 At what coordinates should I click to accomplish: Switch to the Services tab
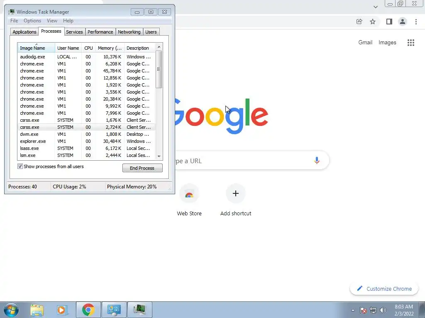click(x=74, y=32)
